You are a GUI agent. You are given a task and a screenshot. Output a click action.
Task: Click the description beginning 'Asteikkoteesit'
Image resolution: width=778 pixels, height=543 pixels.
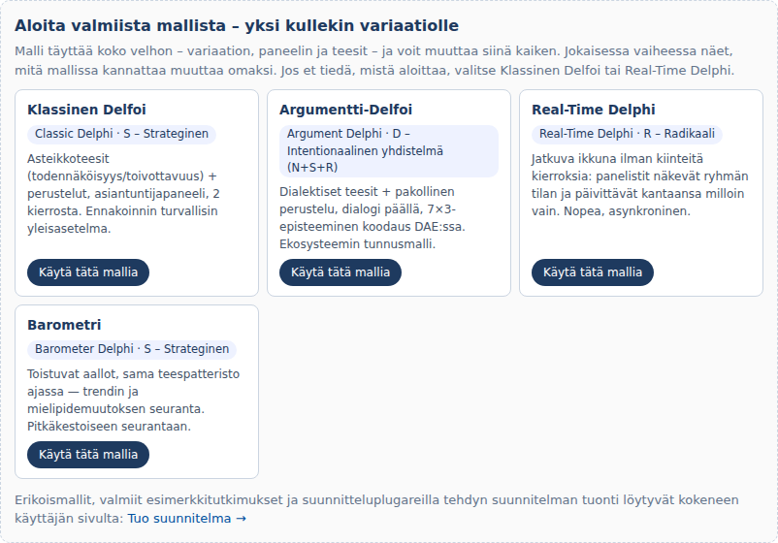point(124,193)
